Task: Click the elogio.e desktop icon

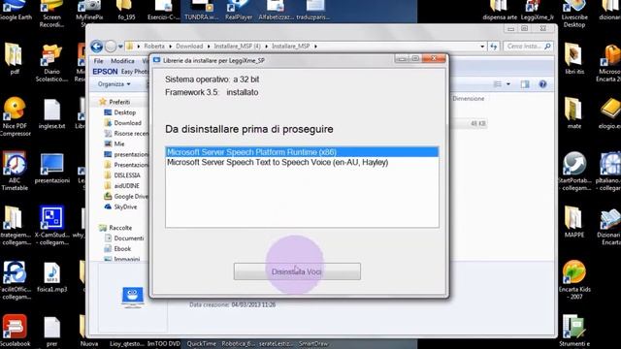Action: (x=609, y=113)
